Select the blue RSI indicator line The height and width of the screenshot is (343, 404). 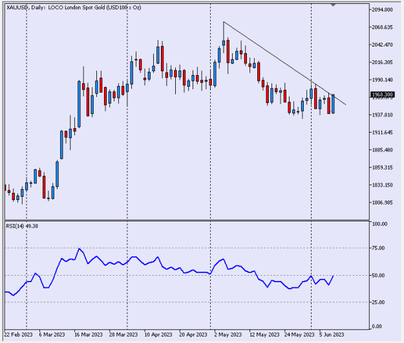coord(169,272)
